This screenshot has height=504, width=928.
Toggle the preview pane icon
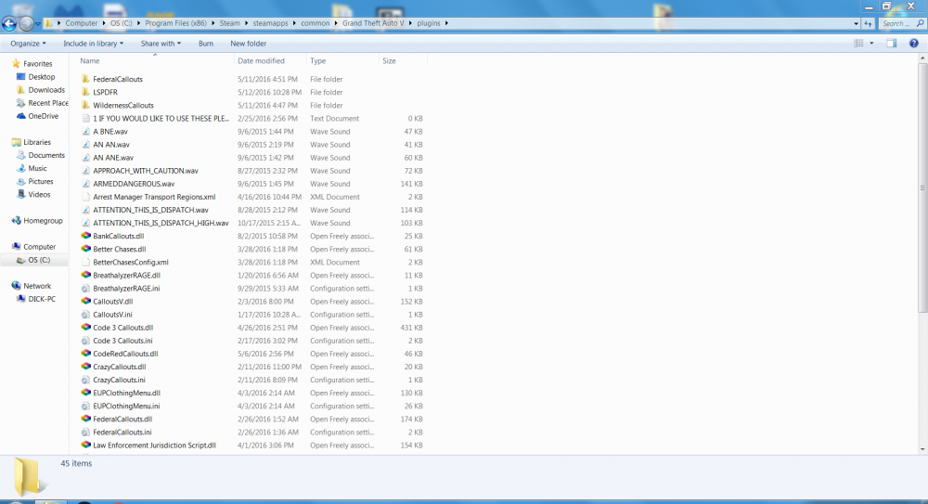pyautogui.click(x=891, y=44)
